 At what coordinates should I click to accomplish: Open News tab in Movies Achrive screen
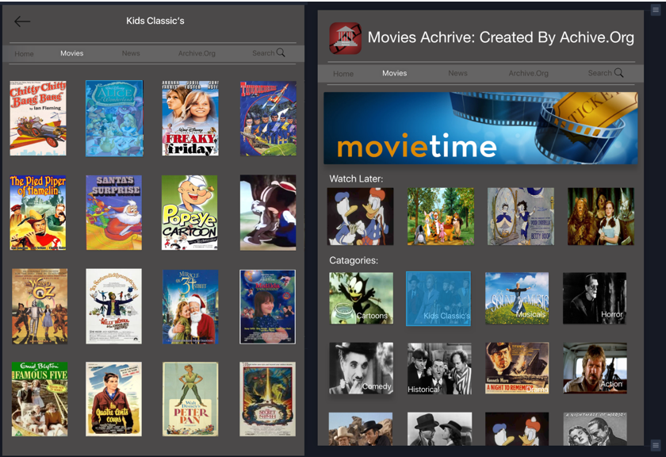coord(458,73)
